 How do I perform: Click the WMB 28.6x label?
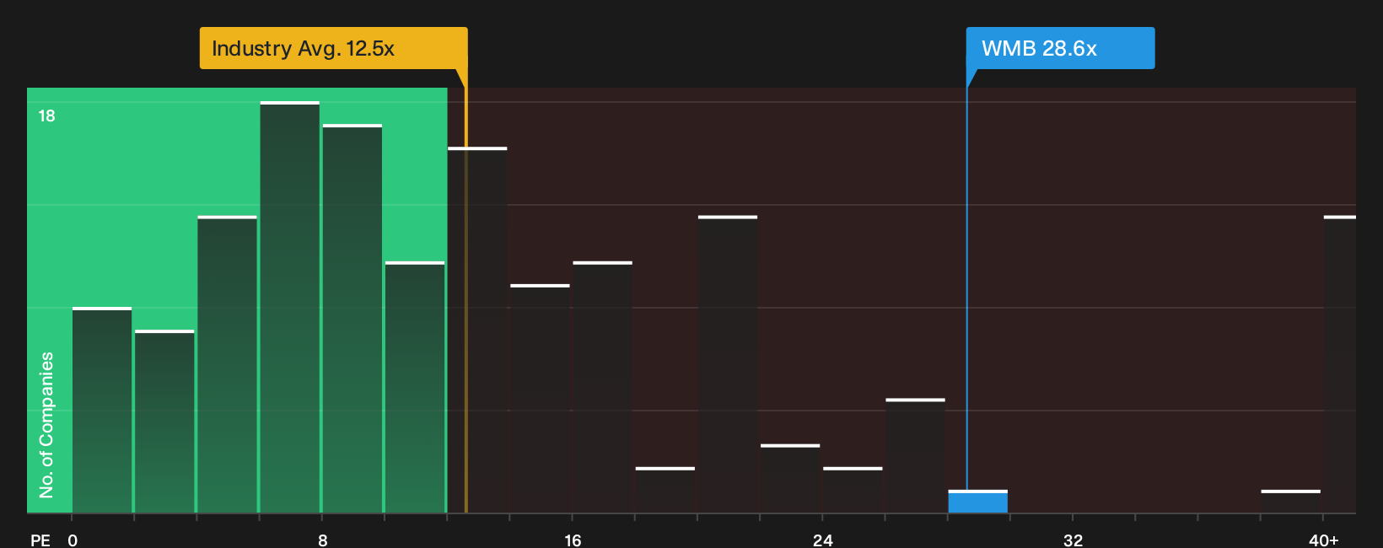coord(1060,48)
